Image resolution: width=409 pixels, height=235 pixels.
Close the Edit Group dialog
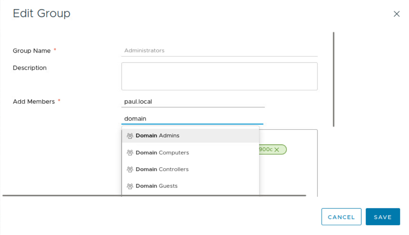397,14
